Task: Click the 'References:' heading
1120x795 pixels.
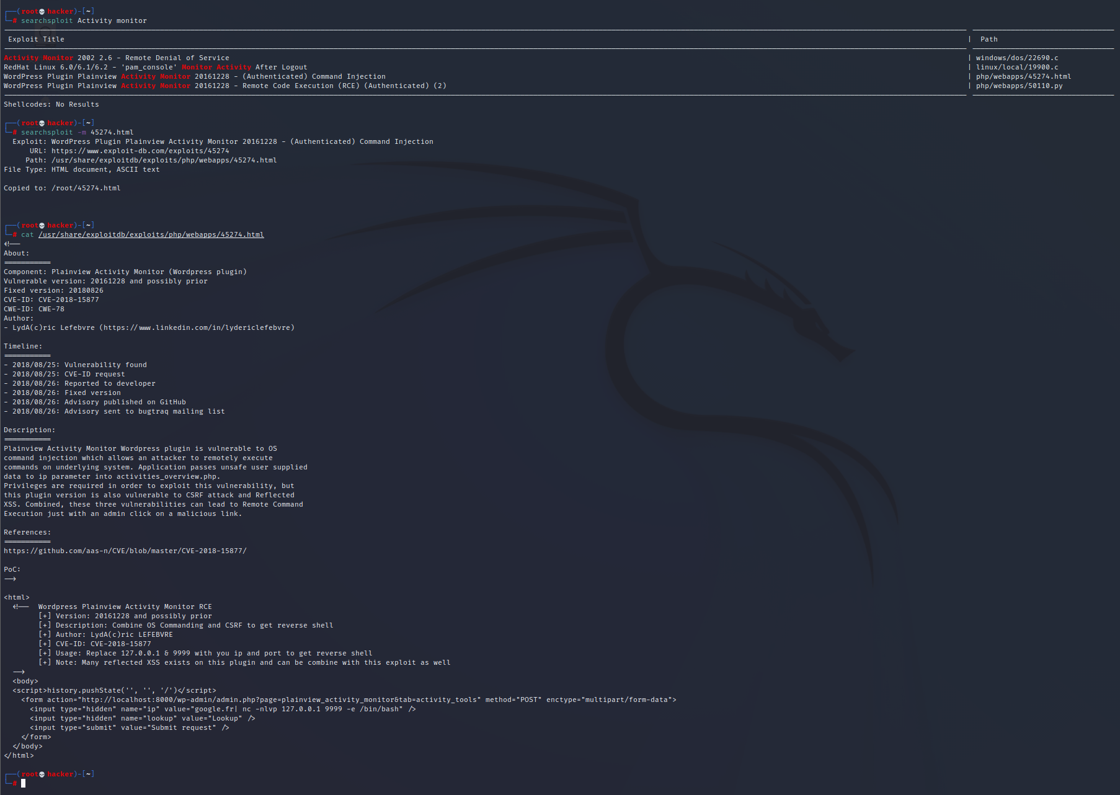Action: coord(27,532)
